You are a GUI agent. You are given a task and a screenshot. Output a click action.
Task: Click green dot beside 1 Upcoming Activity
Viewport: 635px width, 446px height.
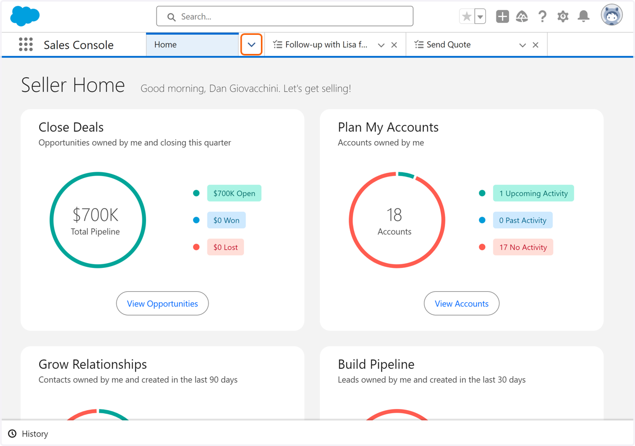tap(482, 193)
